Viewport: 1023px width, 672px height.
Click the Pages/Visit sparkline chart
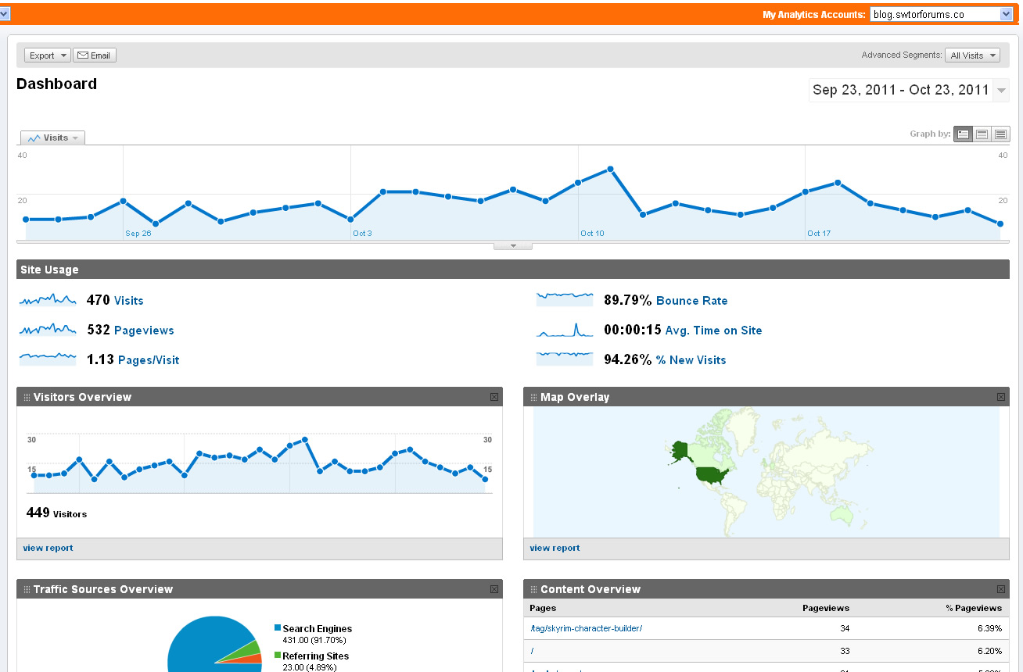point(48,359)
